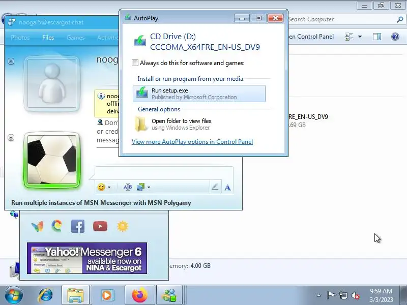
Task: Click the muted volume tray icon
Action: (x=355, y=295)
